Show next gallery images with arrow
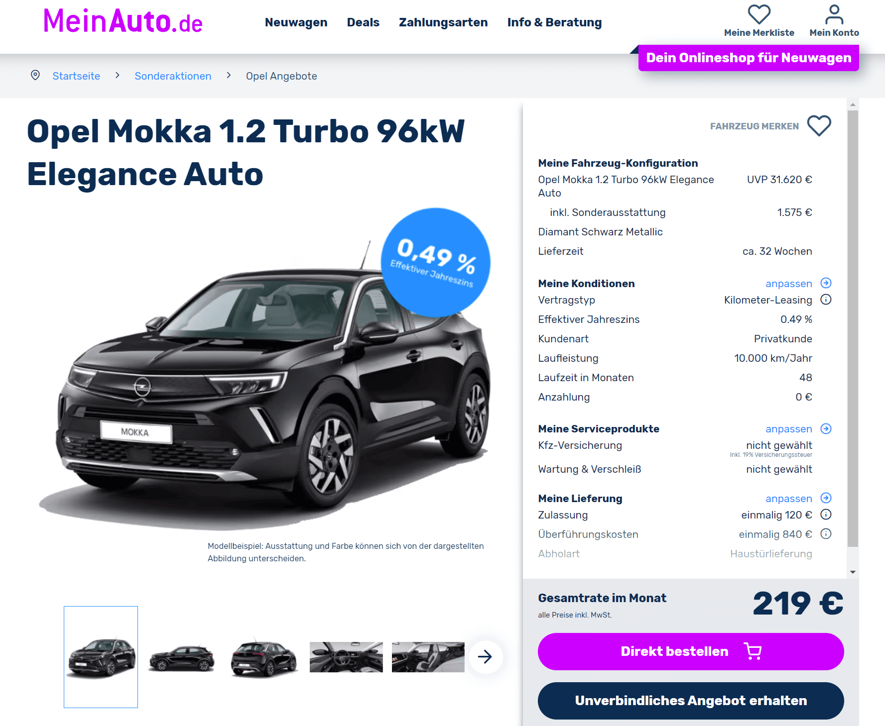The image size is (885, 726). [x=485, y=657]
